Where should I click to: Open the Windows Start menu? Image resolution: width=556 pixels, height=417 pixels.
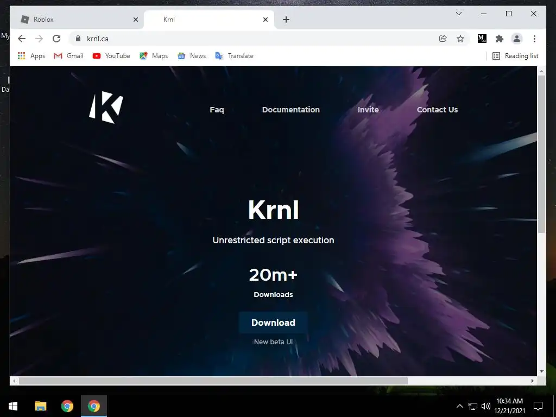13,406
